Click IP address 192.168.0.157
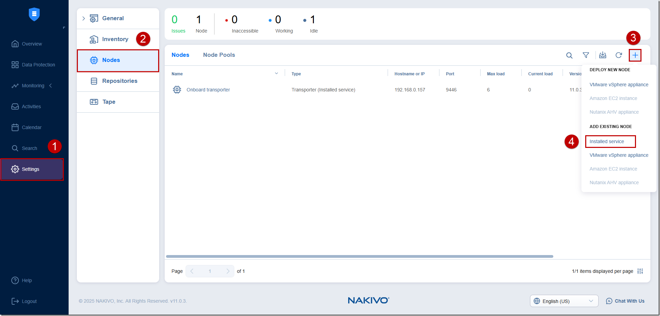Viewport: 660px width, 316px height. [x=410, y=90]
